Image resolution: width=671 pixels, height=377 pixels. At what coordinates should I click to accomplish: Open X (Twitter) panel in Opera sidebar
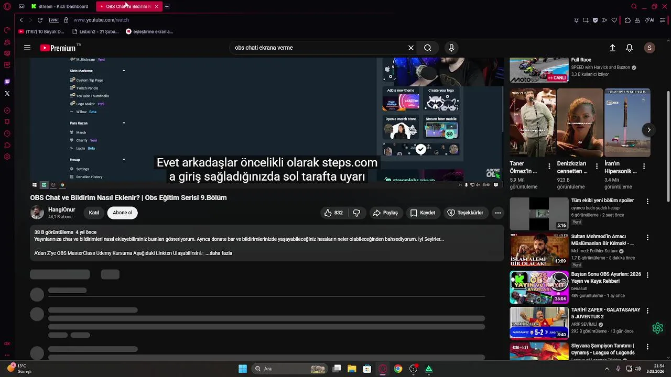pyautogui.click(x=7, y=93)
